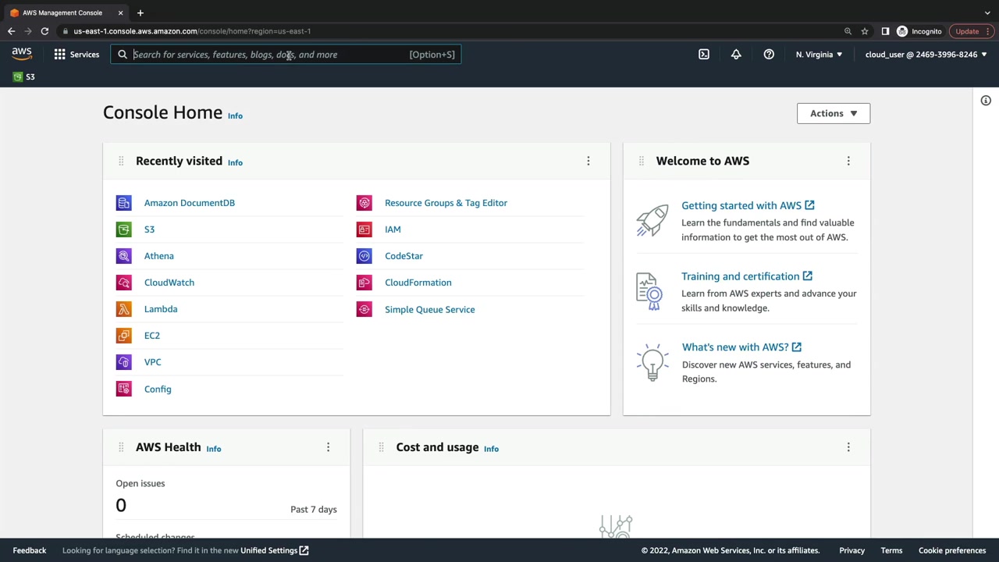Screen dimensions: 999x562
Task: Click the Resource Groups & Tag Editor icon
Action: pyautogui.click(x=364, y=203)
